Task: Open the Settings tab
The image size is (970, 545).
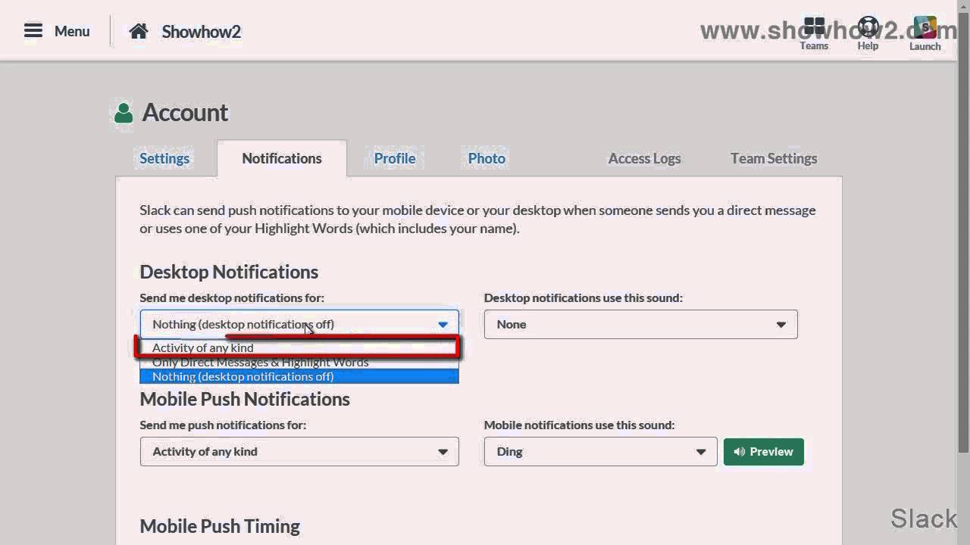Action: tap(164, 158)
